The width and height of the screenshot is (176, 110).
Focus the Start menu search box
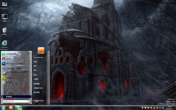click(16, 101)
